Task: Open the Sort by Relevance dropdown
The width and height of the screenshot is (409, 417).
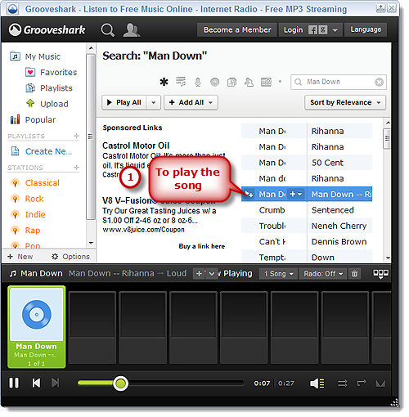Action: (x=345, y=102)
